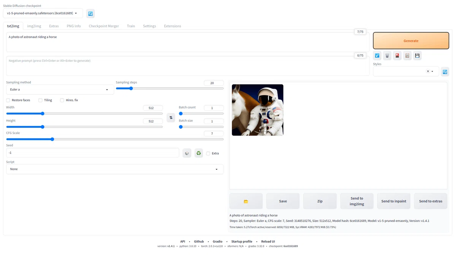Switch to the Extras tab
The image size is (456, 258).
[54, 26]
